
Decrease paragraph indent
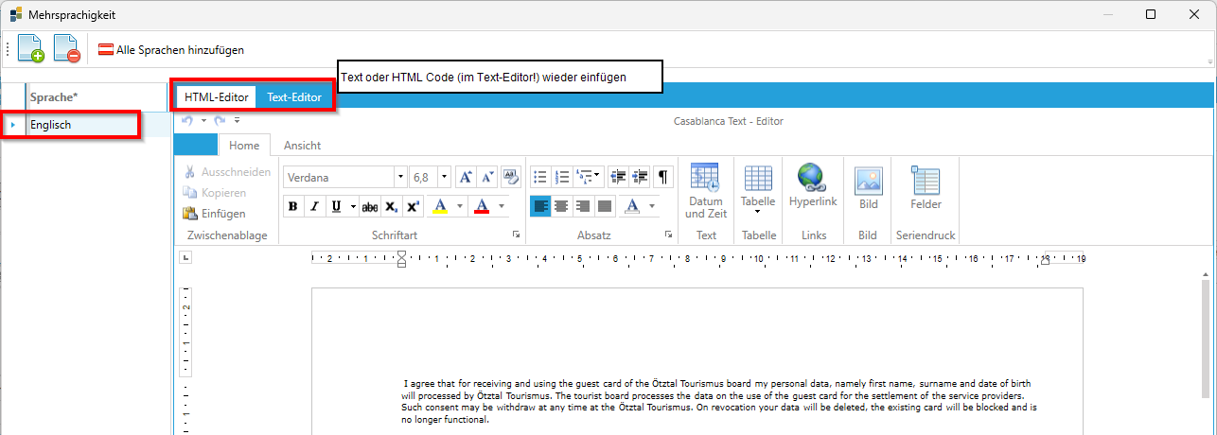pos(619,177)
